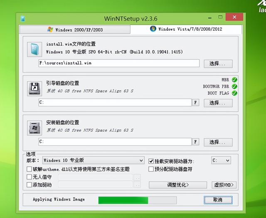
Task: Enable 预分配驱动器盘符 checkbox
Action: (151, 169)
